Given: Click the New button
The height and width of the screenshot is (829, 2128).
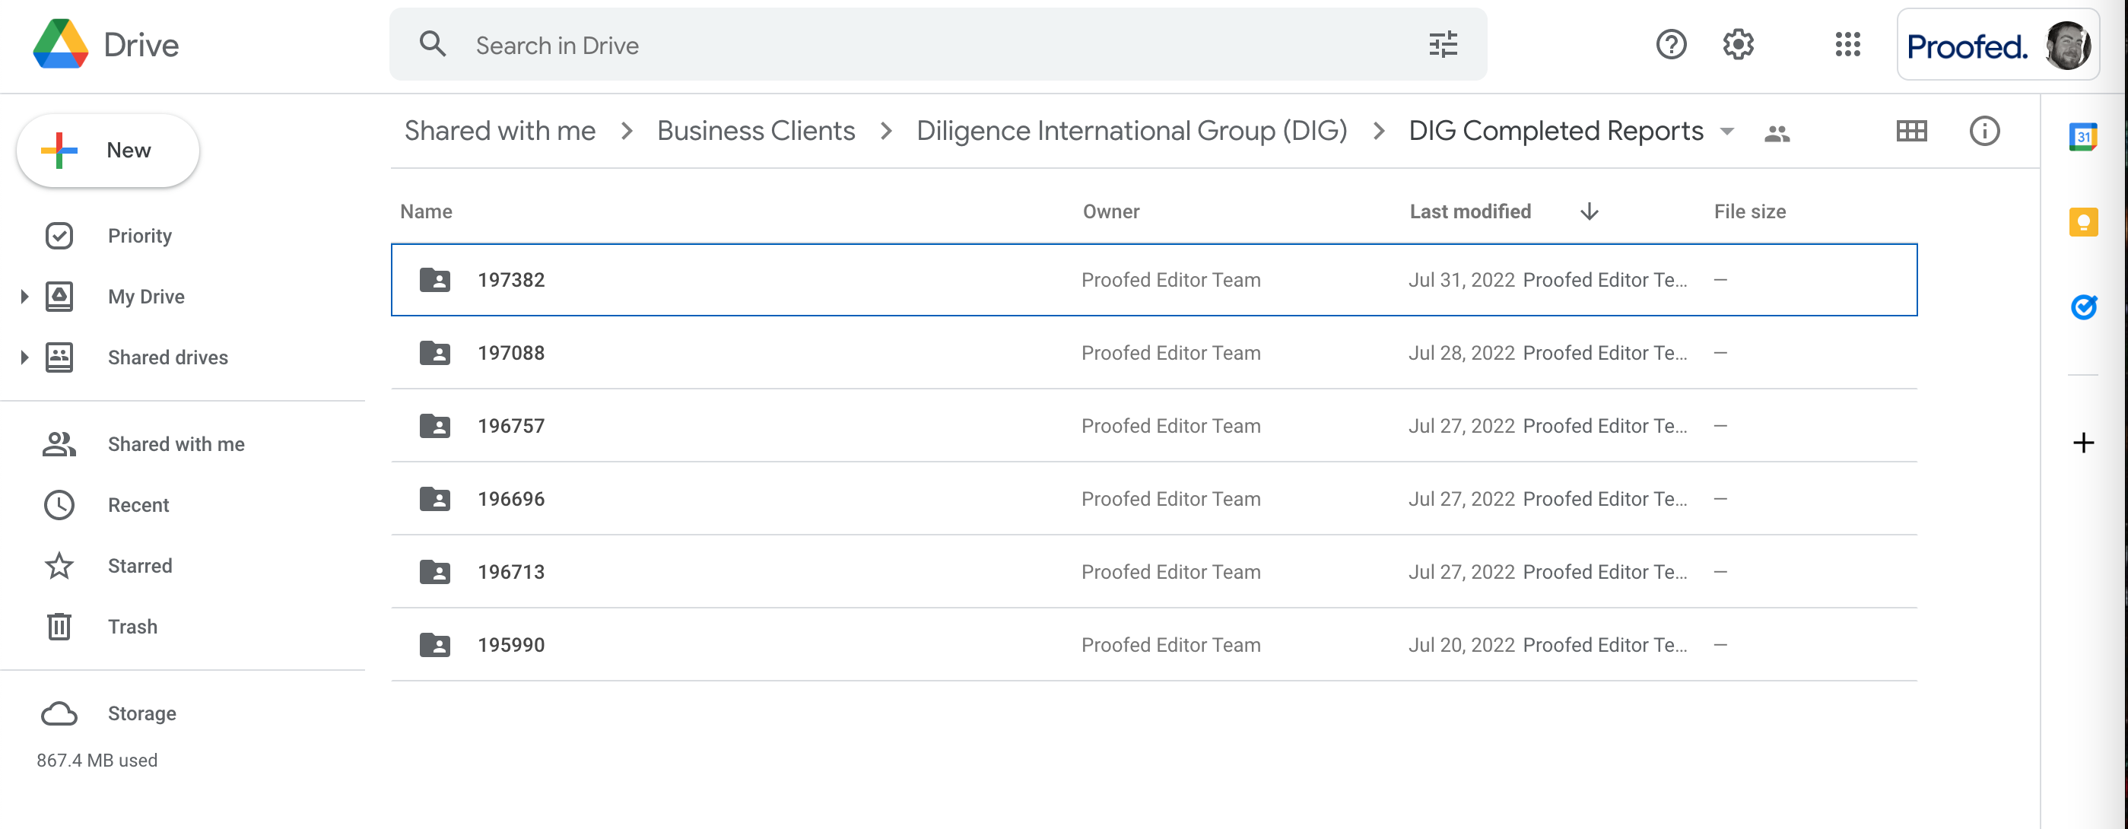Looking at the screenshot, I should tap(107, 150).
